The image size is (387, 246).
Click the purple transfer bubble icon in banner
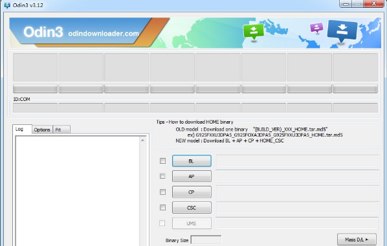coord(316,28)
